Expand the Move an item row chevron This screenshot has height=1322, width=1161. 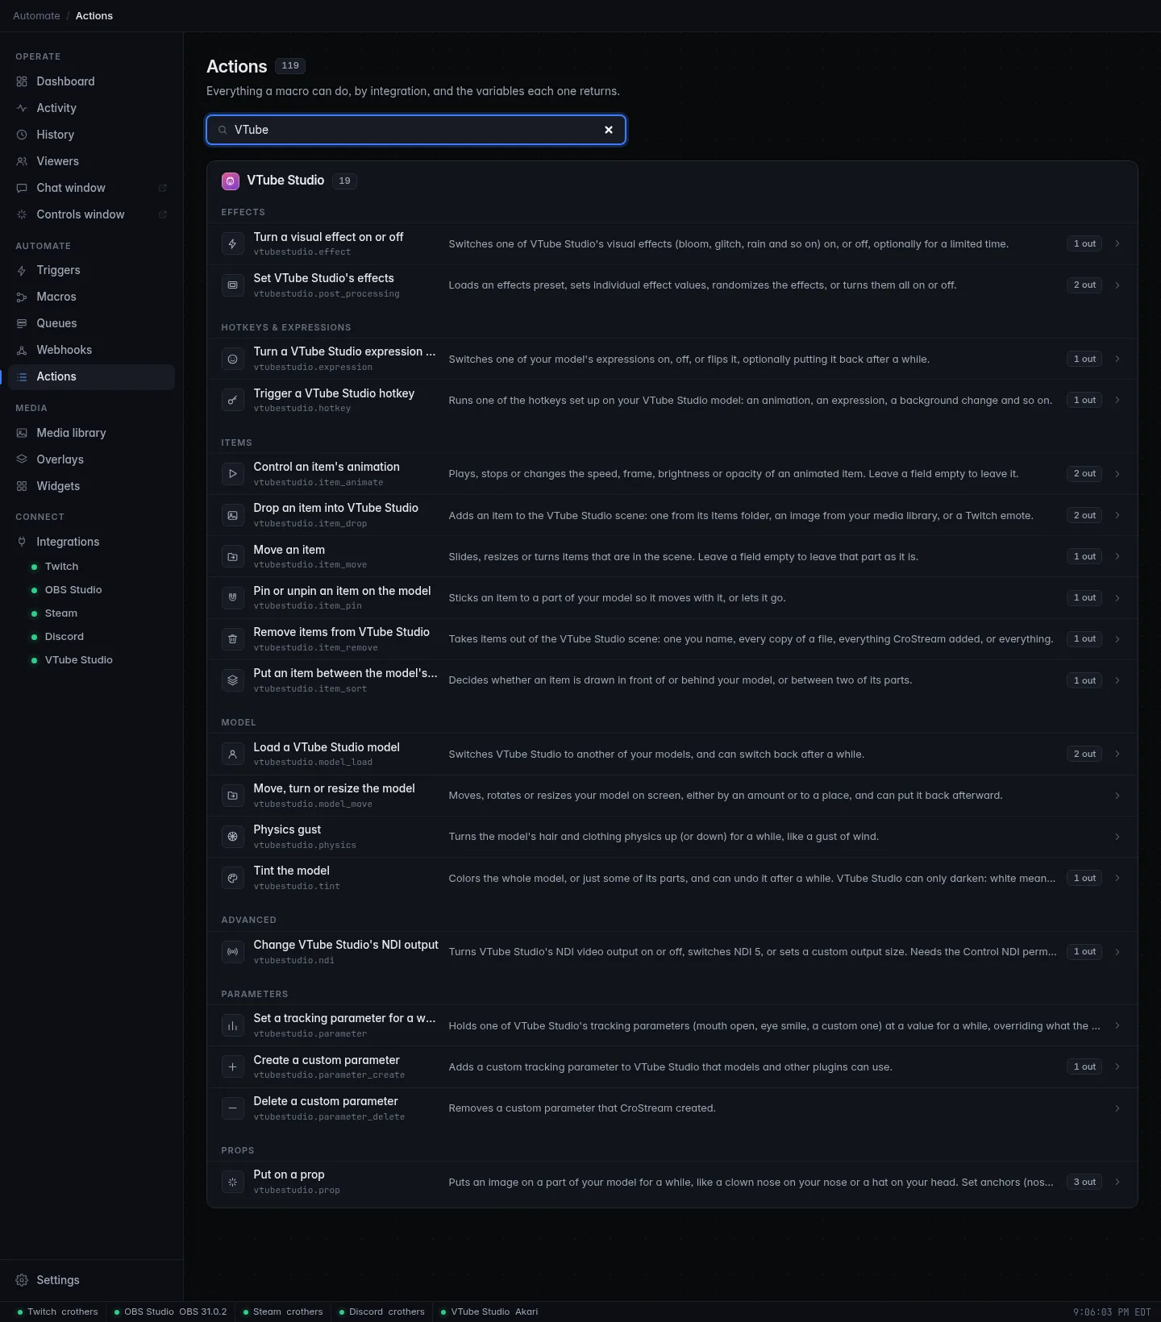[1117, 556]
